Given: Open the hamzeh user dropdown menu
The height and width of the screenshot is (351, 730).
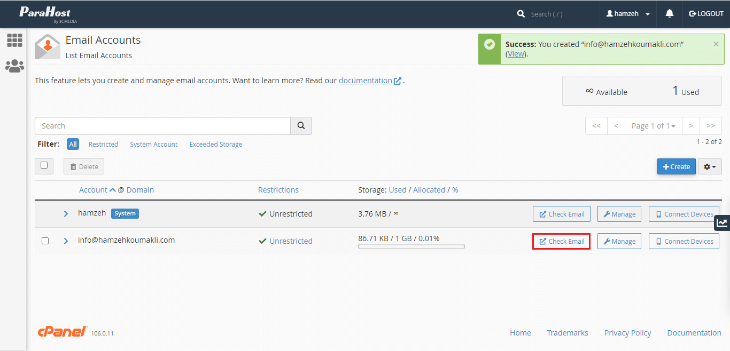Looking at the screenshot, I should 628,14.
